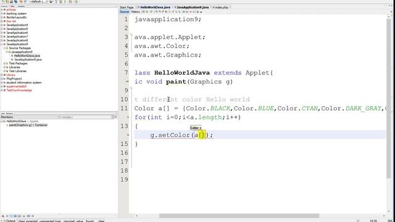Switch to the index.php editor tab
The image size is (395, 222).
click(x=222, y=7)
